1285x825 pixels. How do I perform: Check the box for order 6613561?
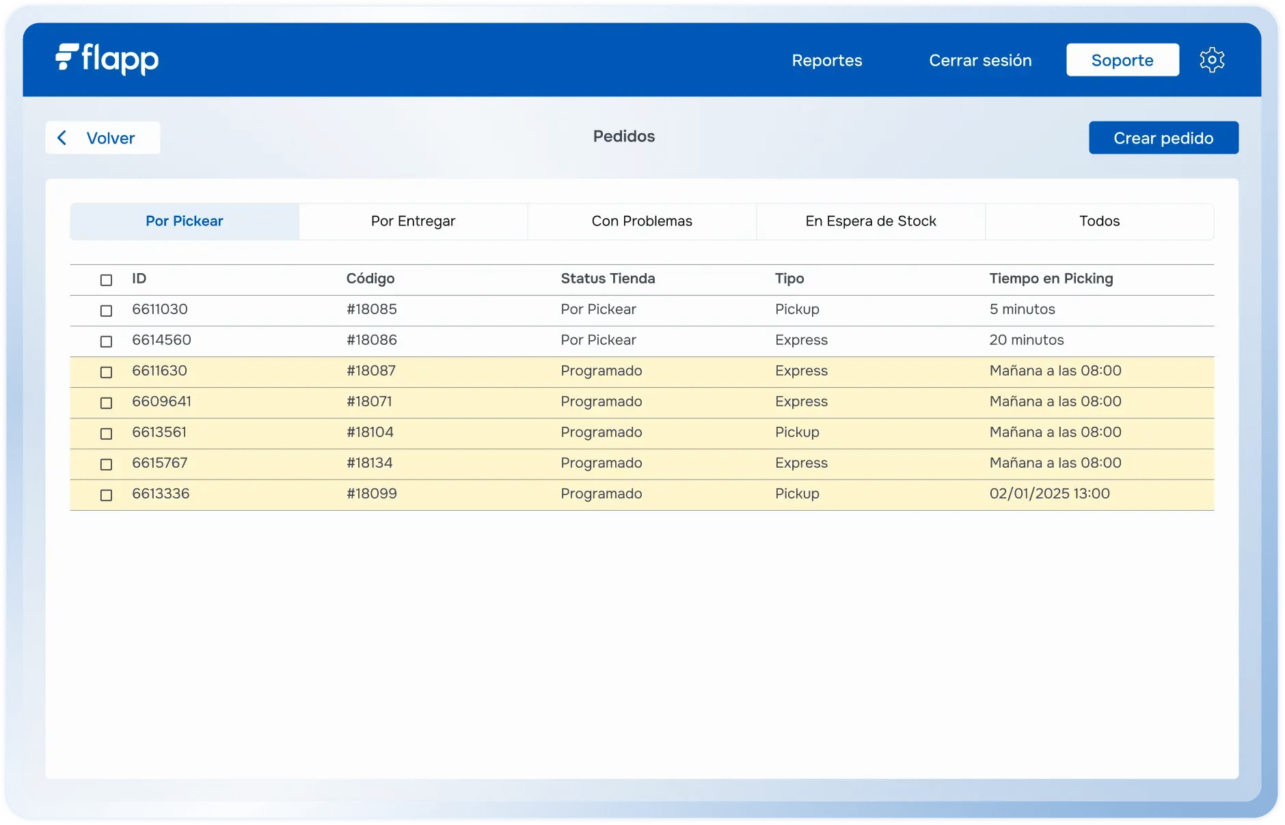(x=106, y=434)
